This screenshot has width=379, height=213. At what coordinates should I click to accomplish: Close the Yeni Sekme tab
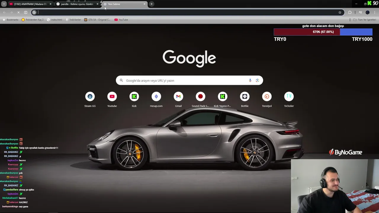pyautogui.click(x=144, y=4)
